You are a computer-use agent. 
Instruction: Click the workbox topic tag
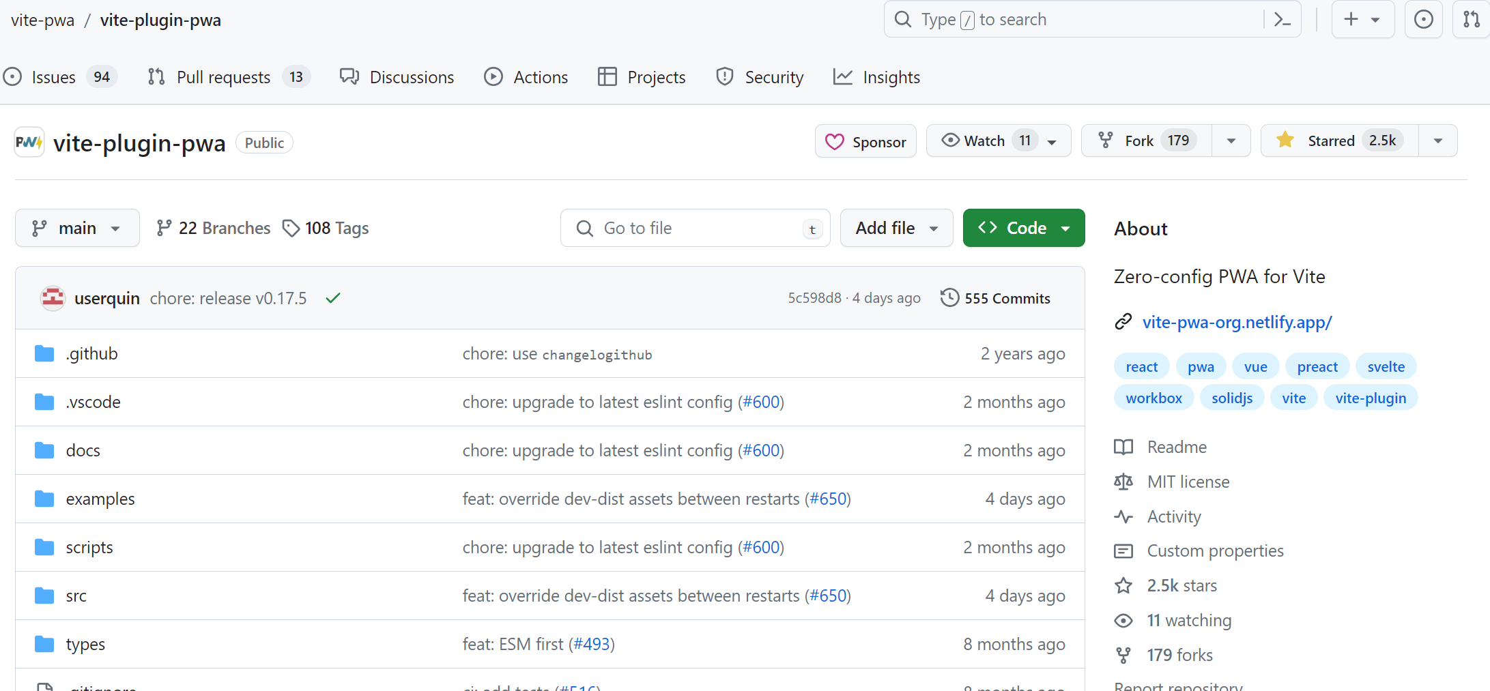[x=1154, y=398]
